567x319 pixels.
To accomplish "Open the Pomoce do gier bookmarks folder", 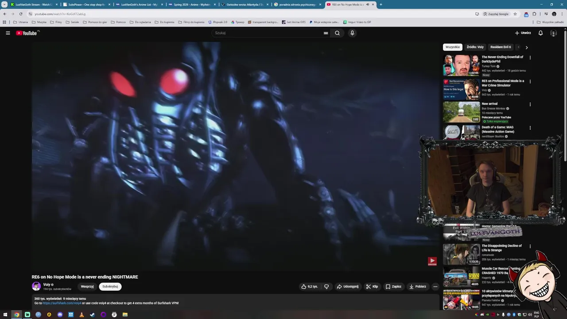I will click(x=95, y=22).
